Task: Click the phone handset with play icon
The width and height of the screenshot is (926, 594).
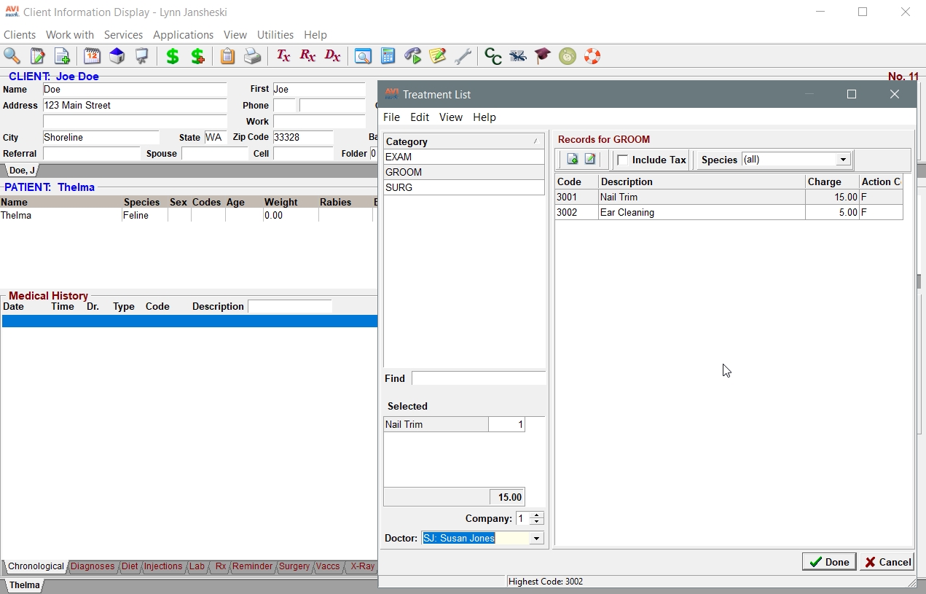Action: [413, 56]
